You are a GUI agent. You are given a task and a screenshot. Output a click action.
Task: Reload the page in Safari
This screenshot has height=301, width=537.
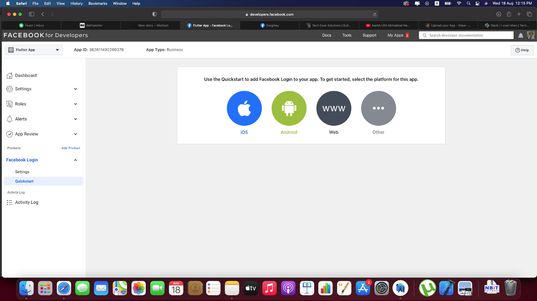(x=375, y=15)
